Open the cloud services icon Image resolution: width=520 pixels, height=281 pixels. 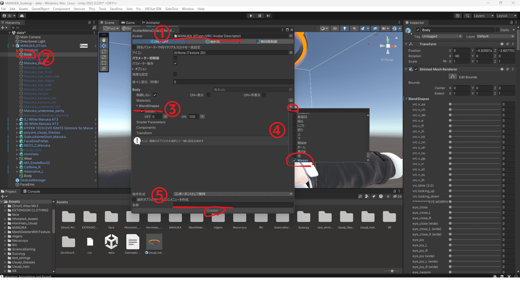pyautogui.click(x=22, y=16)
